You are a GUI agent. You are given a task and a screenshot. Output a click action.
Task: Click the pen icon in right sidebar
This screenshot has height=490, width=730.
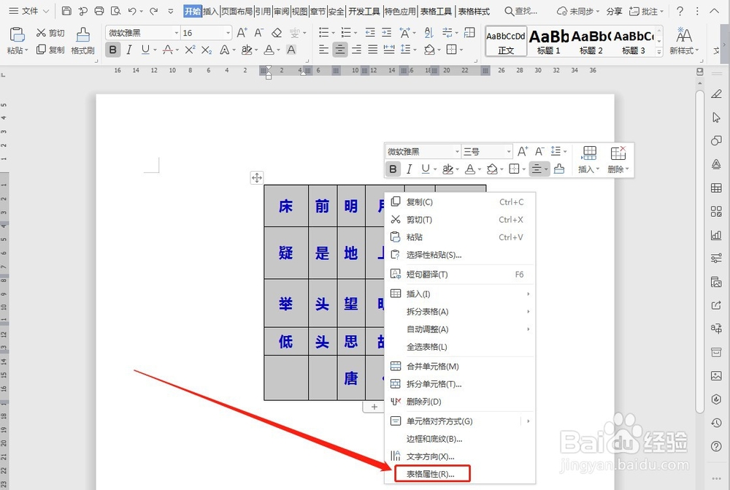coord(716,94)
